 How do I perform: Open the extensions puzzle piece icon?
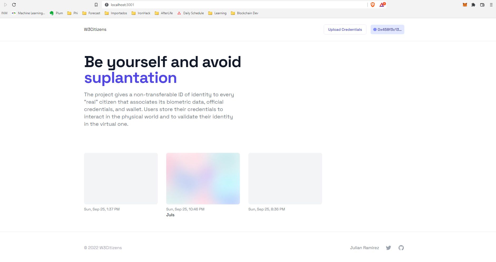click(x=473, y=5)
